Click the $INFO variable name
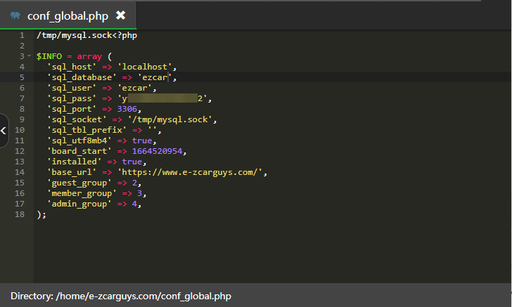Viewport: 512px width, 307px height. 49,56
